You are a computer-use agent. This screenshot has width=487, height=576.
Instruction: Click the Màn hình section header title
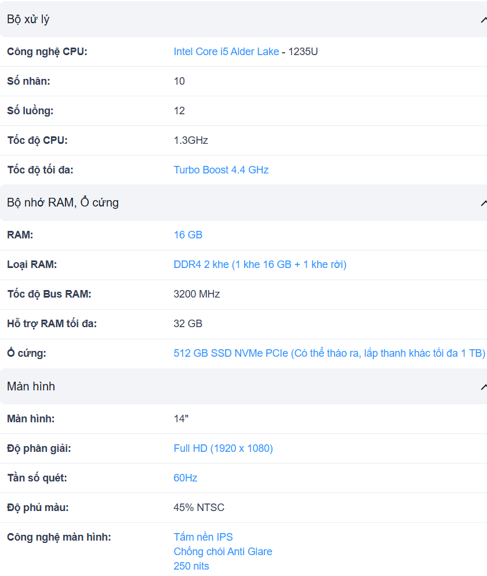click(31, 386)
